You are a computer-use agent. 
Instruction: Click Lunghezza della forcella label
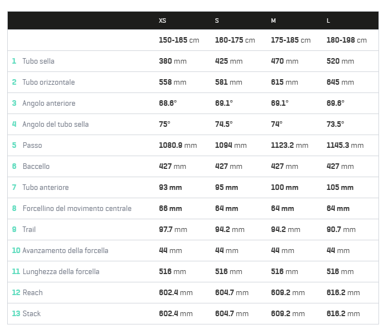(x=61, y=272)
